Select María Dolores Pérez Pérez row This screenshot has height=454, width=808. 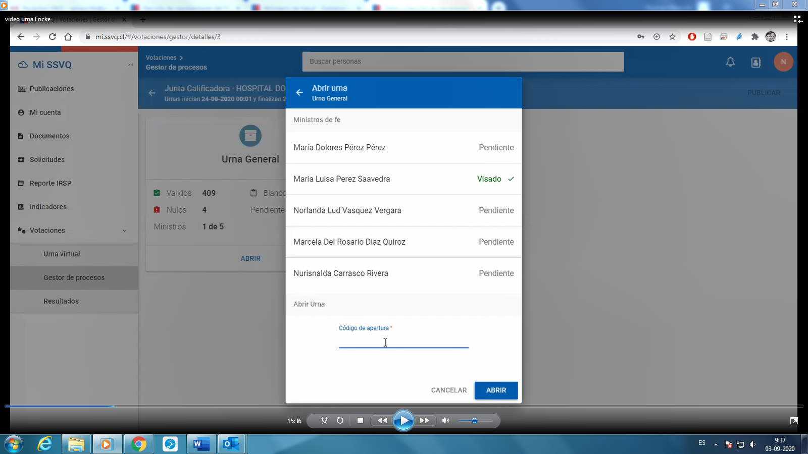(403, 147)
